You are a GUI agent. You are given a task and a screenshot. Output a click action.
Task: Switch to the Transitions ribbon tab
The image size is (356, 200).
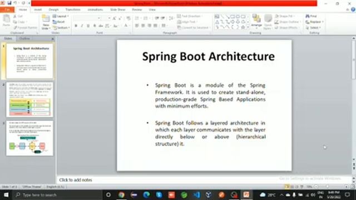click(73, 10)
